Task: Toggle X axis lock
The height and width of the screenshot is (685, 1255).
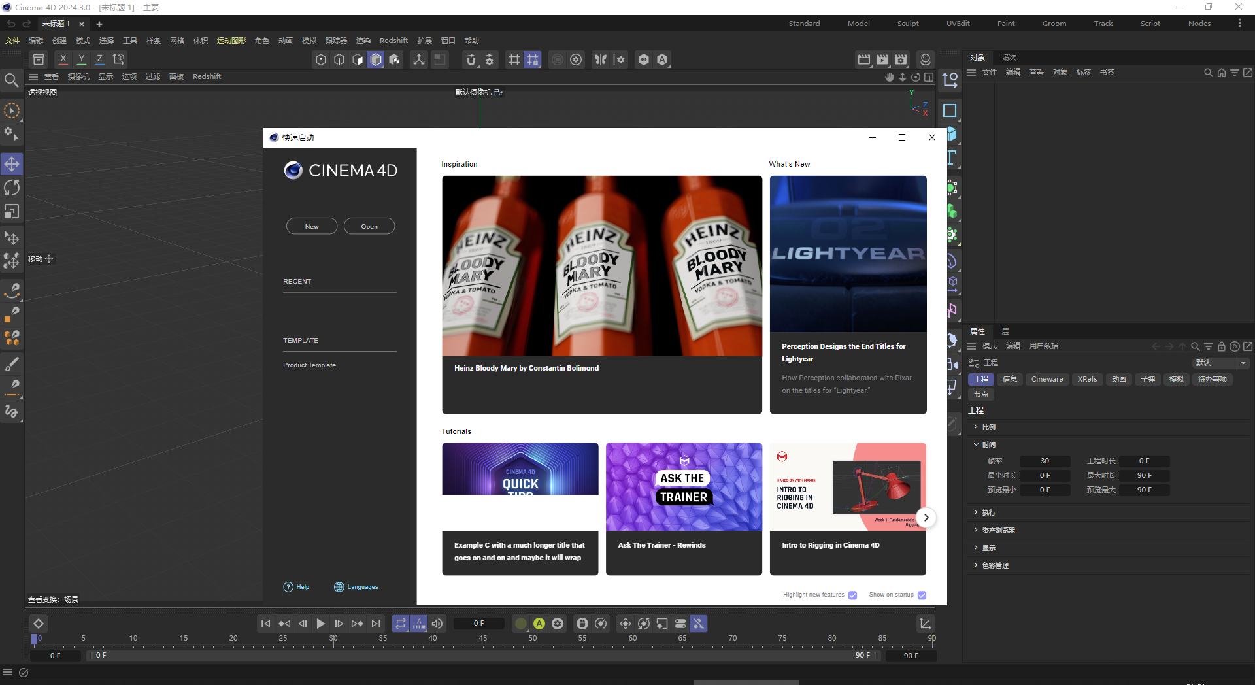Action: [x=63, y=59]
